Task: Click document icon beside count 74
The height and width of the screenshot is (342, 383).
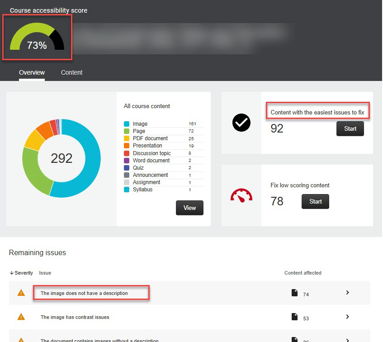Action: [294, 293]
